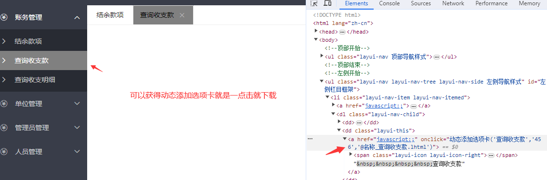Viewport: 547px width, 180px height.
Task: Toggle the DevTools device toolbar icon
Action: click(327, 3)
